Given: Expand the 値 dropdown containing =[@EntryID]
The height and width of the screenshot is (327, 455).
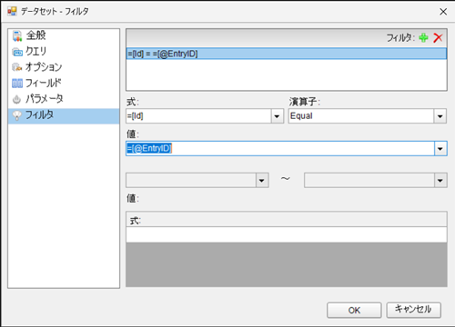Looking at the screenshot, I should (x=440, y=149).
